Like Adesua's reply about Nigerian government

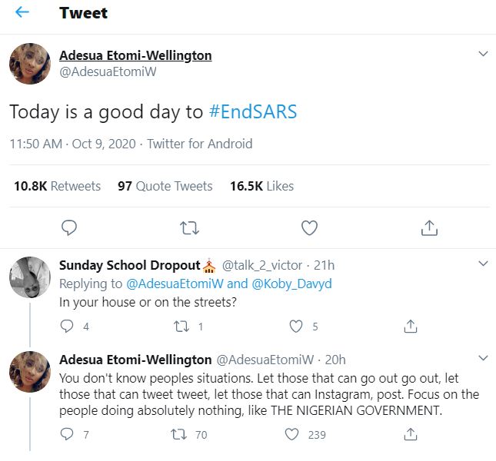(292, 434)
